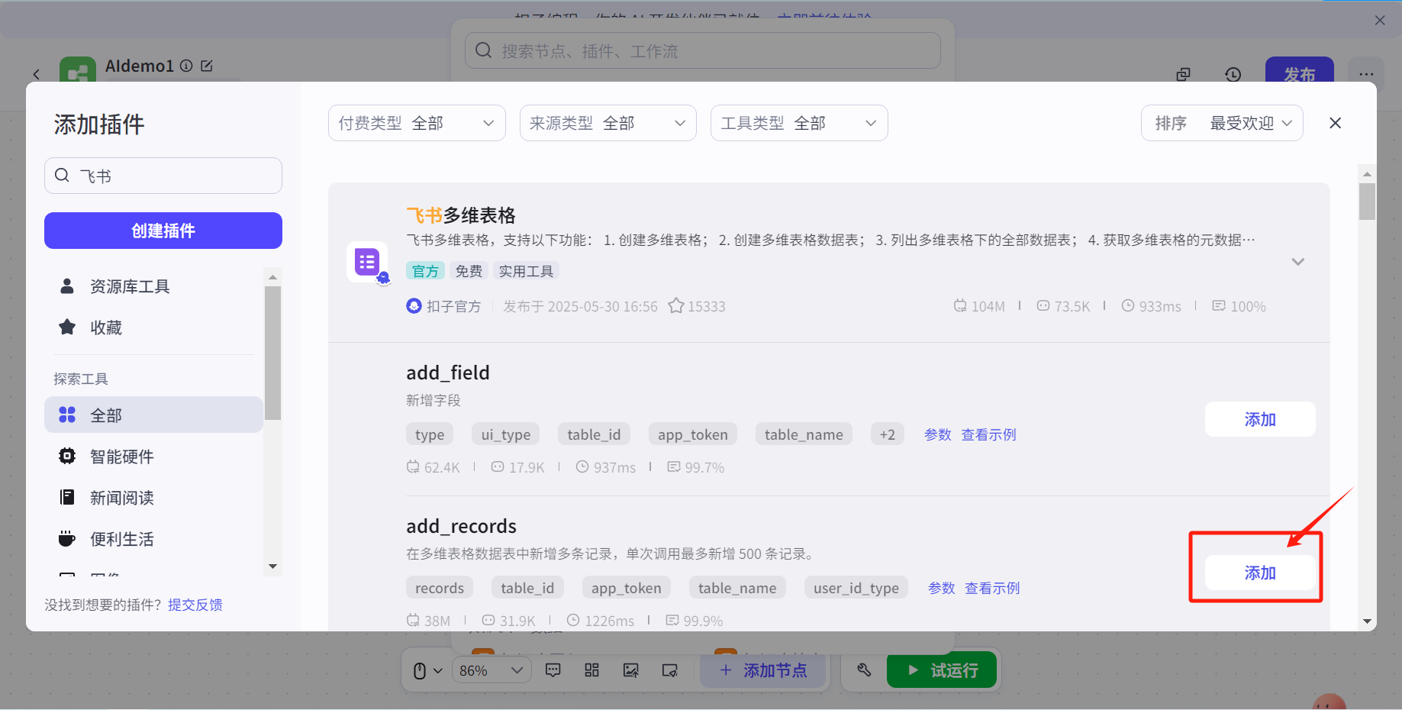Close the top announcement banner
1402x710 pixels.
tap(1380, 21)
